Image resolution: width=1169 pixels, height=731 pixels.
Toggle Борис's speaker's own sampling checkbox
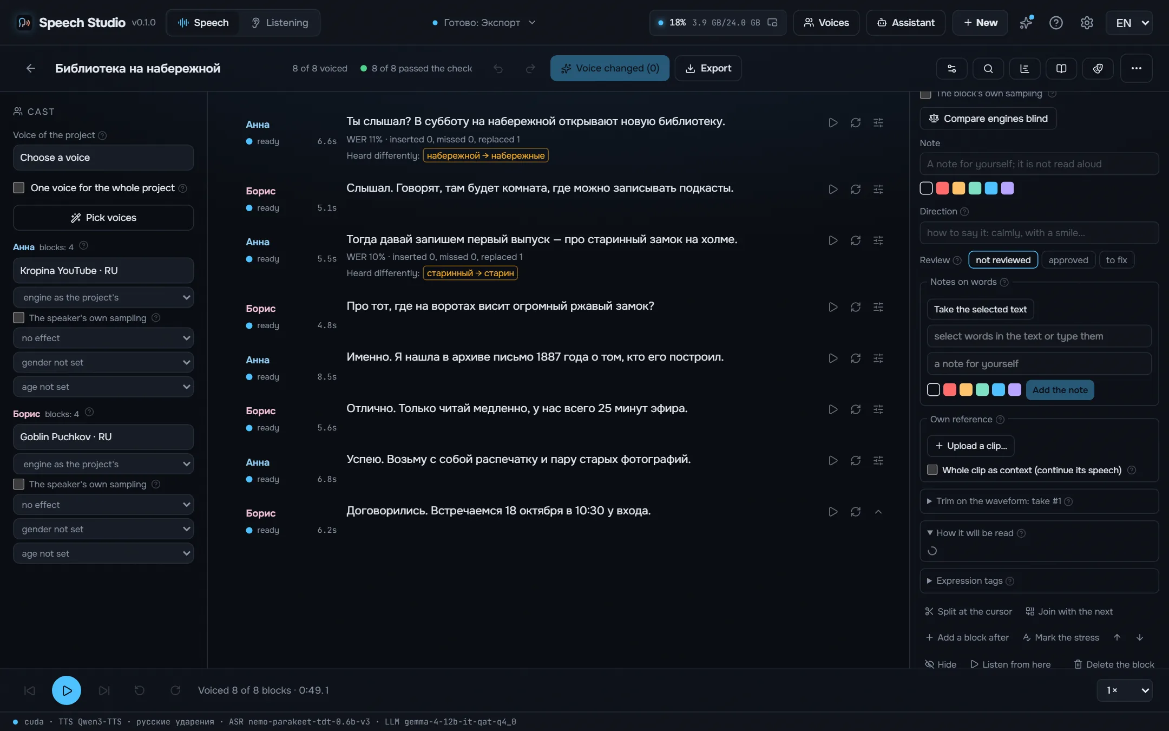coord(19,484)
